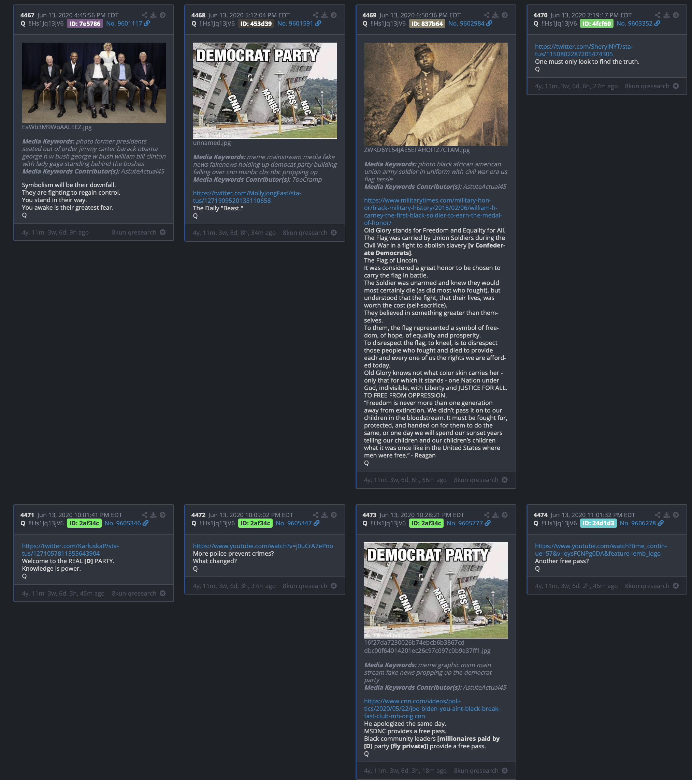This screenshot has width=692, height=780.
Task: Click the timestamp Jun 13, 2020 11:01:32 PM EDT
Action: [x=593, y=515]
